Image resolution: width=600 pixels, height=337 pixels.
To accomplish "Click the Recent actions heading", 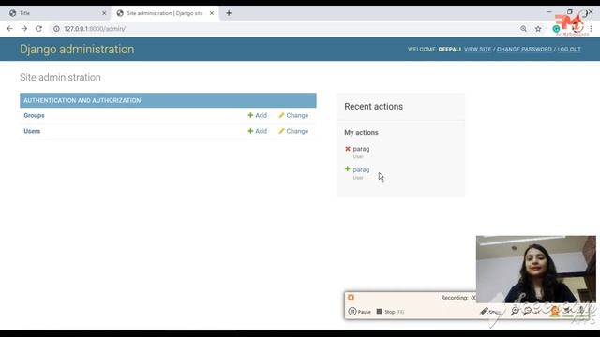I will coord(373,106).
